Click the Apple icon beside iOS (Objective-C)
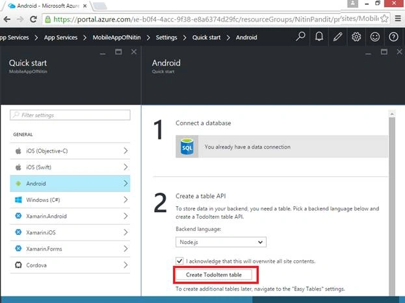Viewport: 405px width, 303px height. click(x=18, y=151)
